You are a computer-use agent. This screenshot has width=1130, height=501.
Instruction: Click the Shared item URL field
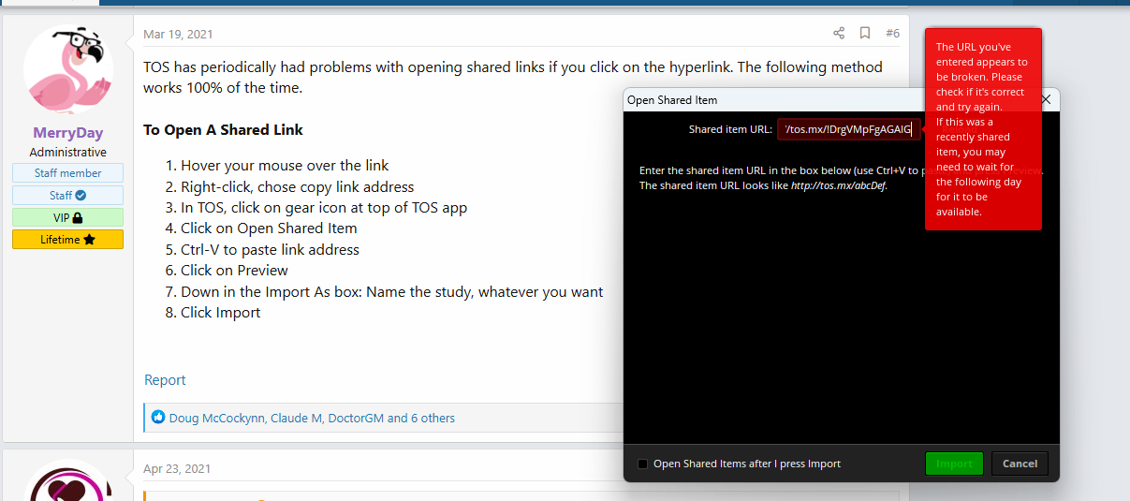tap(848, 129)
